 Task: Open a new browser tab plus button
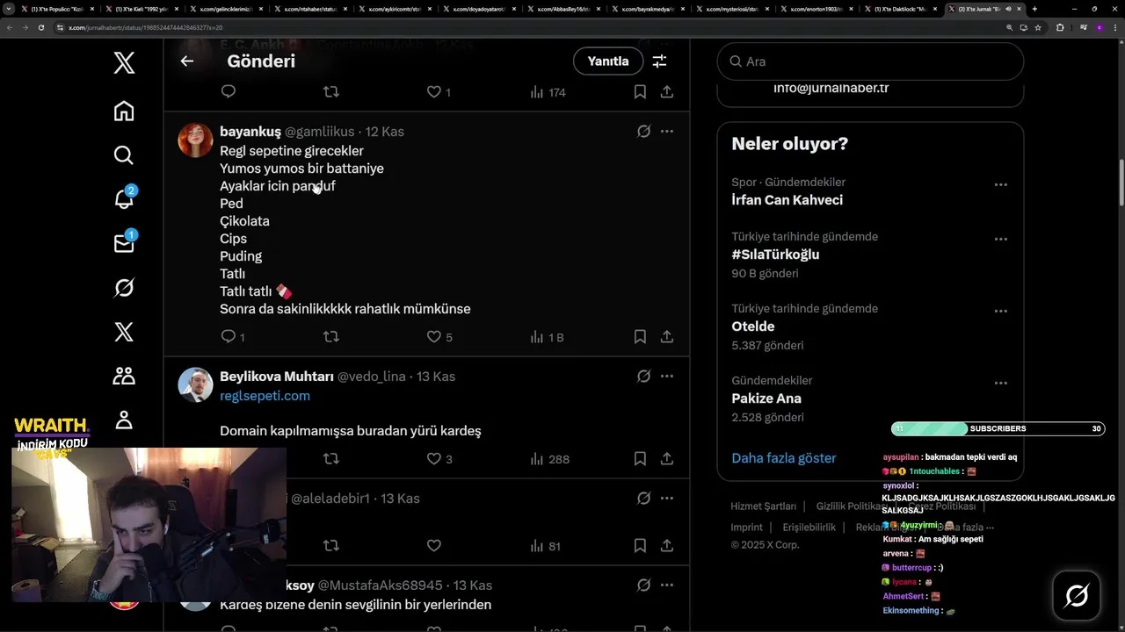click(1034, 9)
